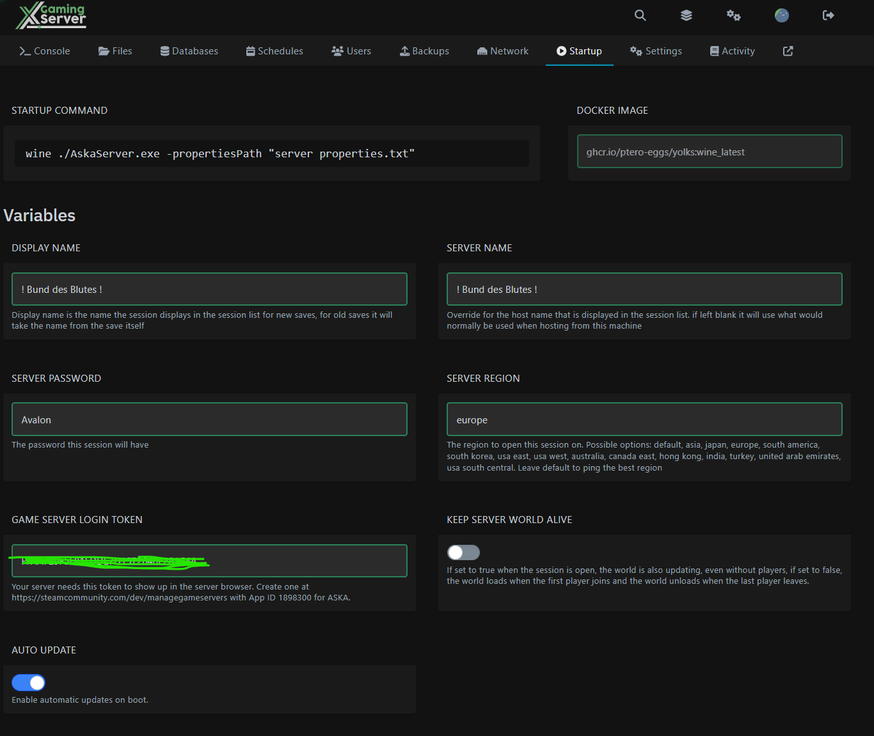Select the Server Password field containing Avalon
This screenshot has height=736, width=874.
[x=209, y=419]
